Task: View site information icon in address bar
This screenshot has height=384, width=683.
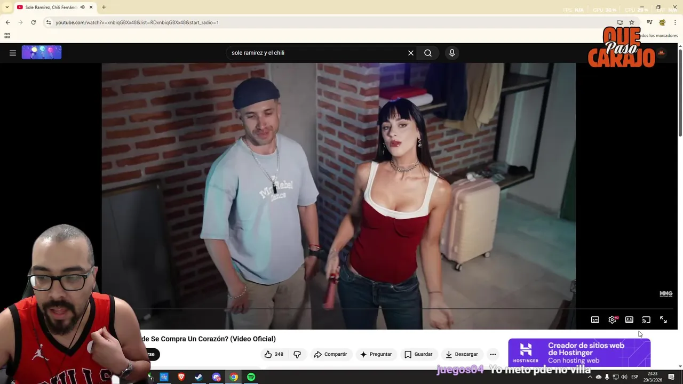Action: (x=49, y=22)
